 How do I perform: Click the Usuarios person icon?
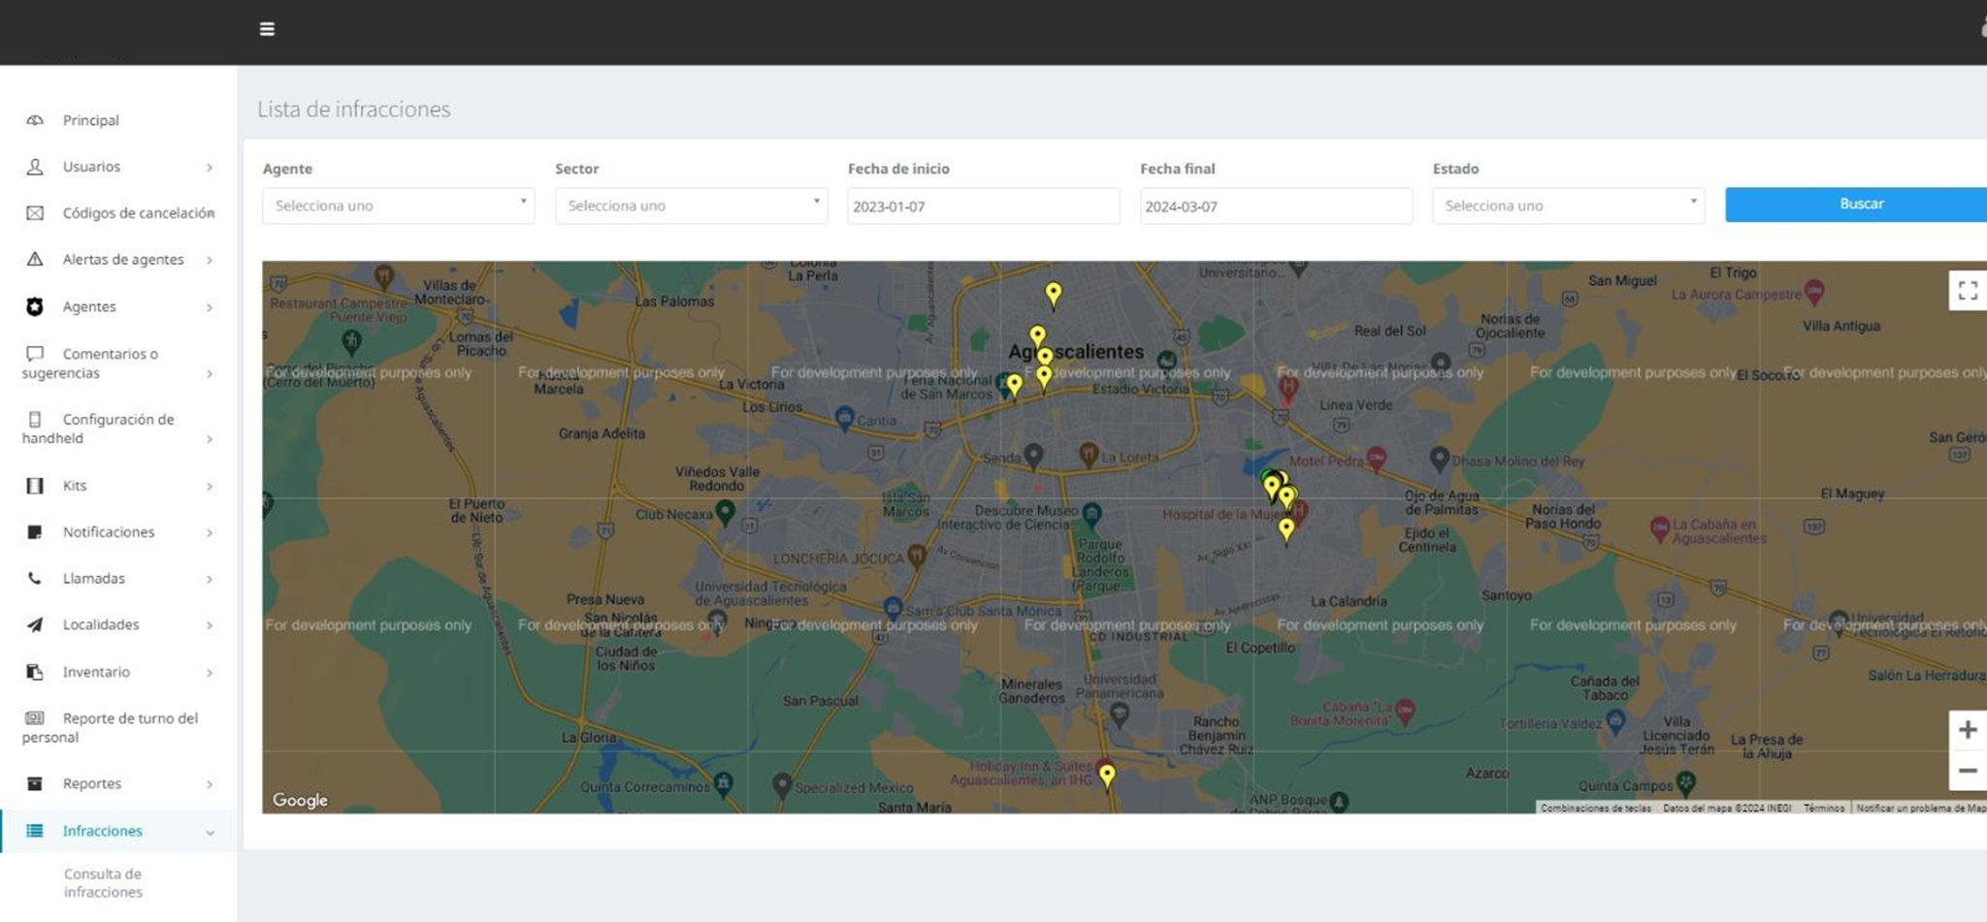[35, 167]
